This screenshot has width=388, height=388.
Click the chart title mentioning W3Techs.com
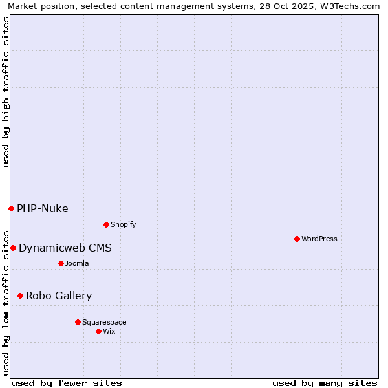[x=193, y=6]
